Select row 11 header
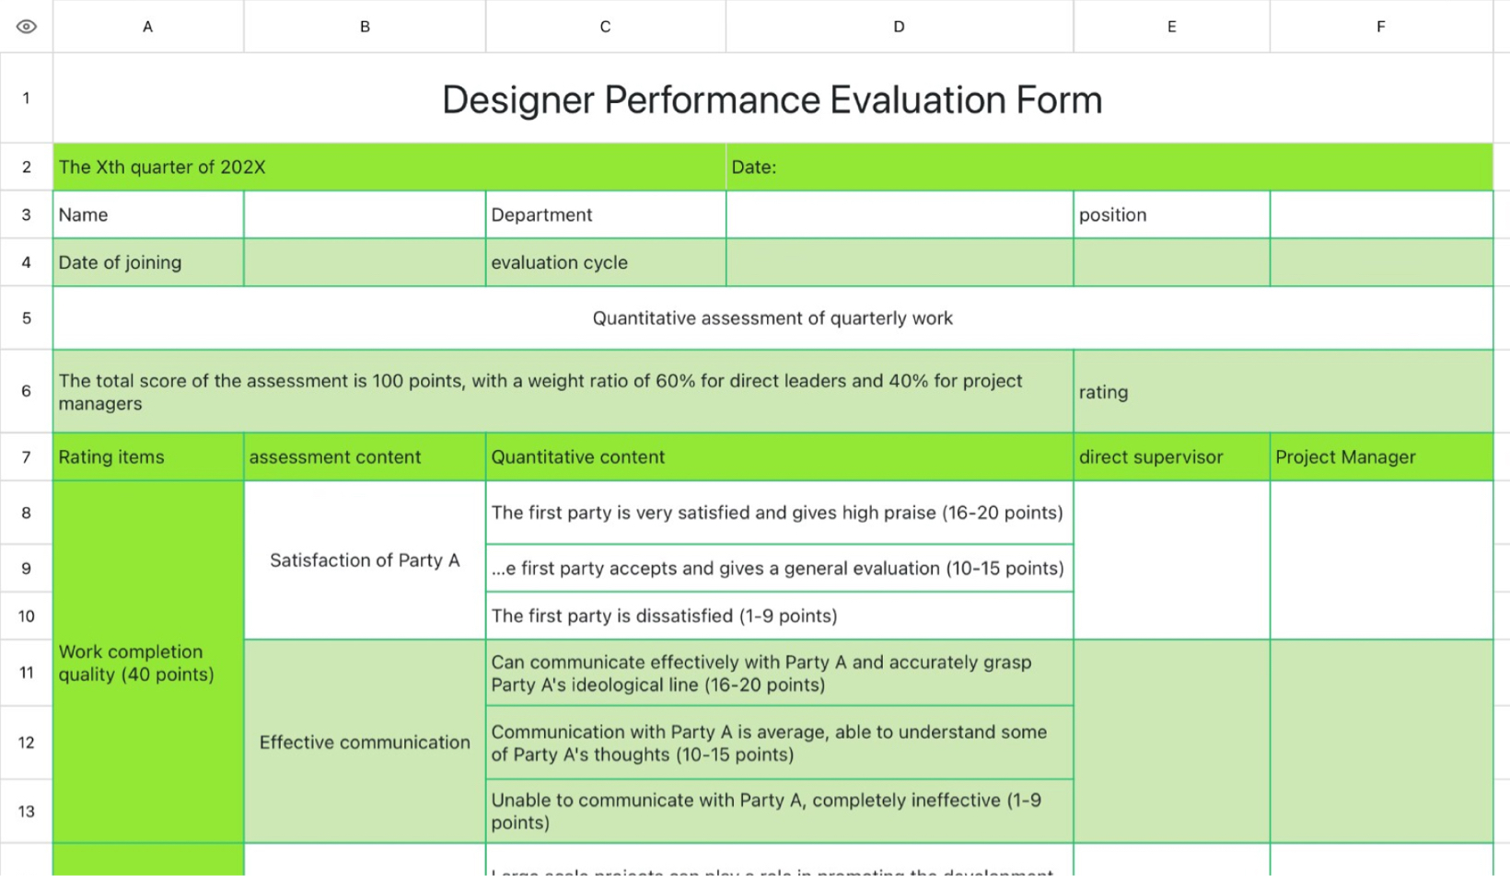The width and height of the screenshot is (1510, 876). click(27, 673)
